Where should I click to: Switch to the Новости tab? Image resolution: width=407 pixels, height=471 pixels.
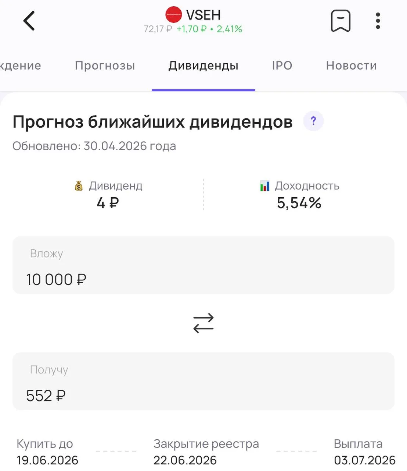352,65
